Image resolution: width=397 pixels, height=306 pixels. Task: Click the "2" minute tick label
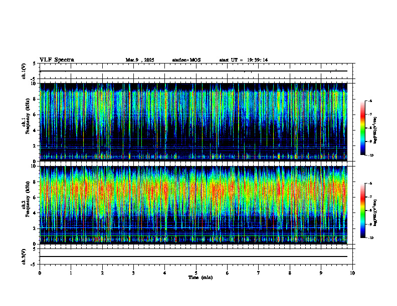click(102, 273)
